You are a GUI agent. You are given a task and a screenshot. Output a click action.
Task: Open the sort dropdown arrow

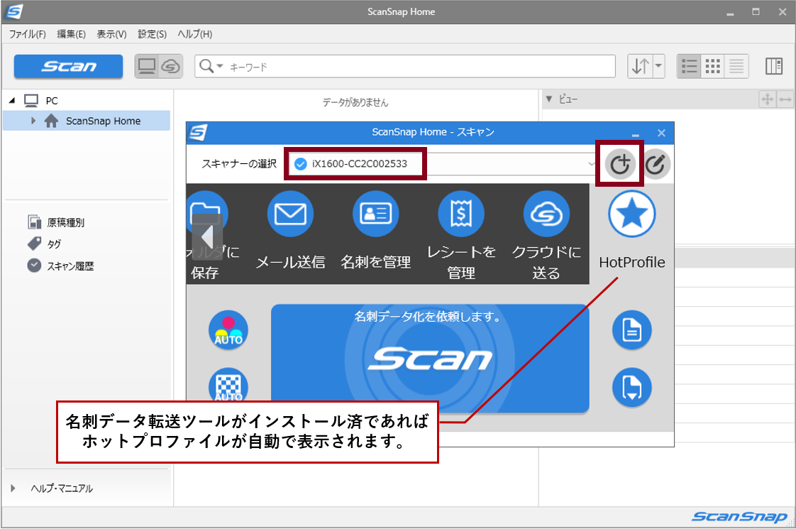658,66
